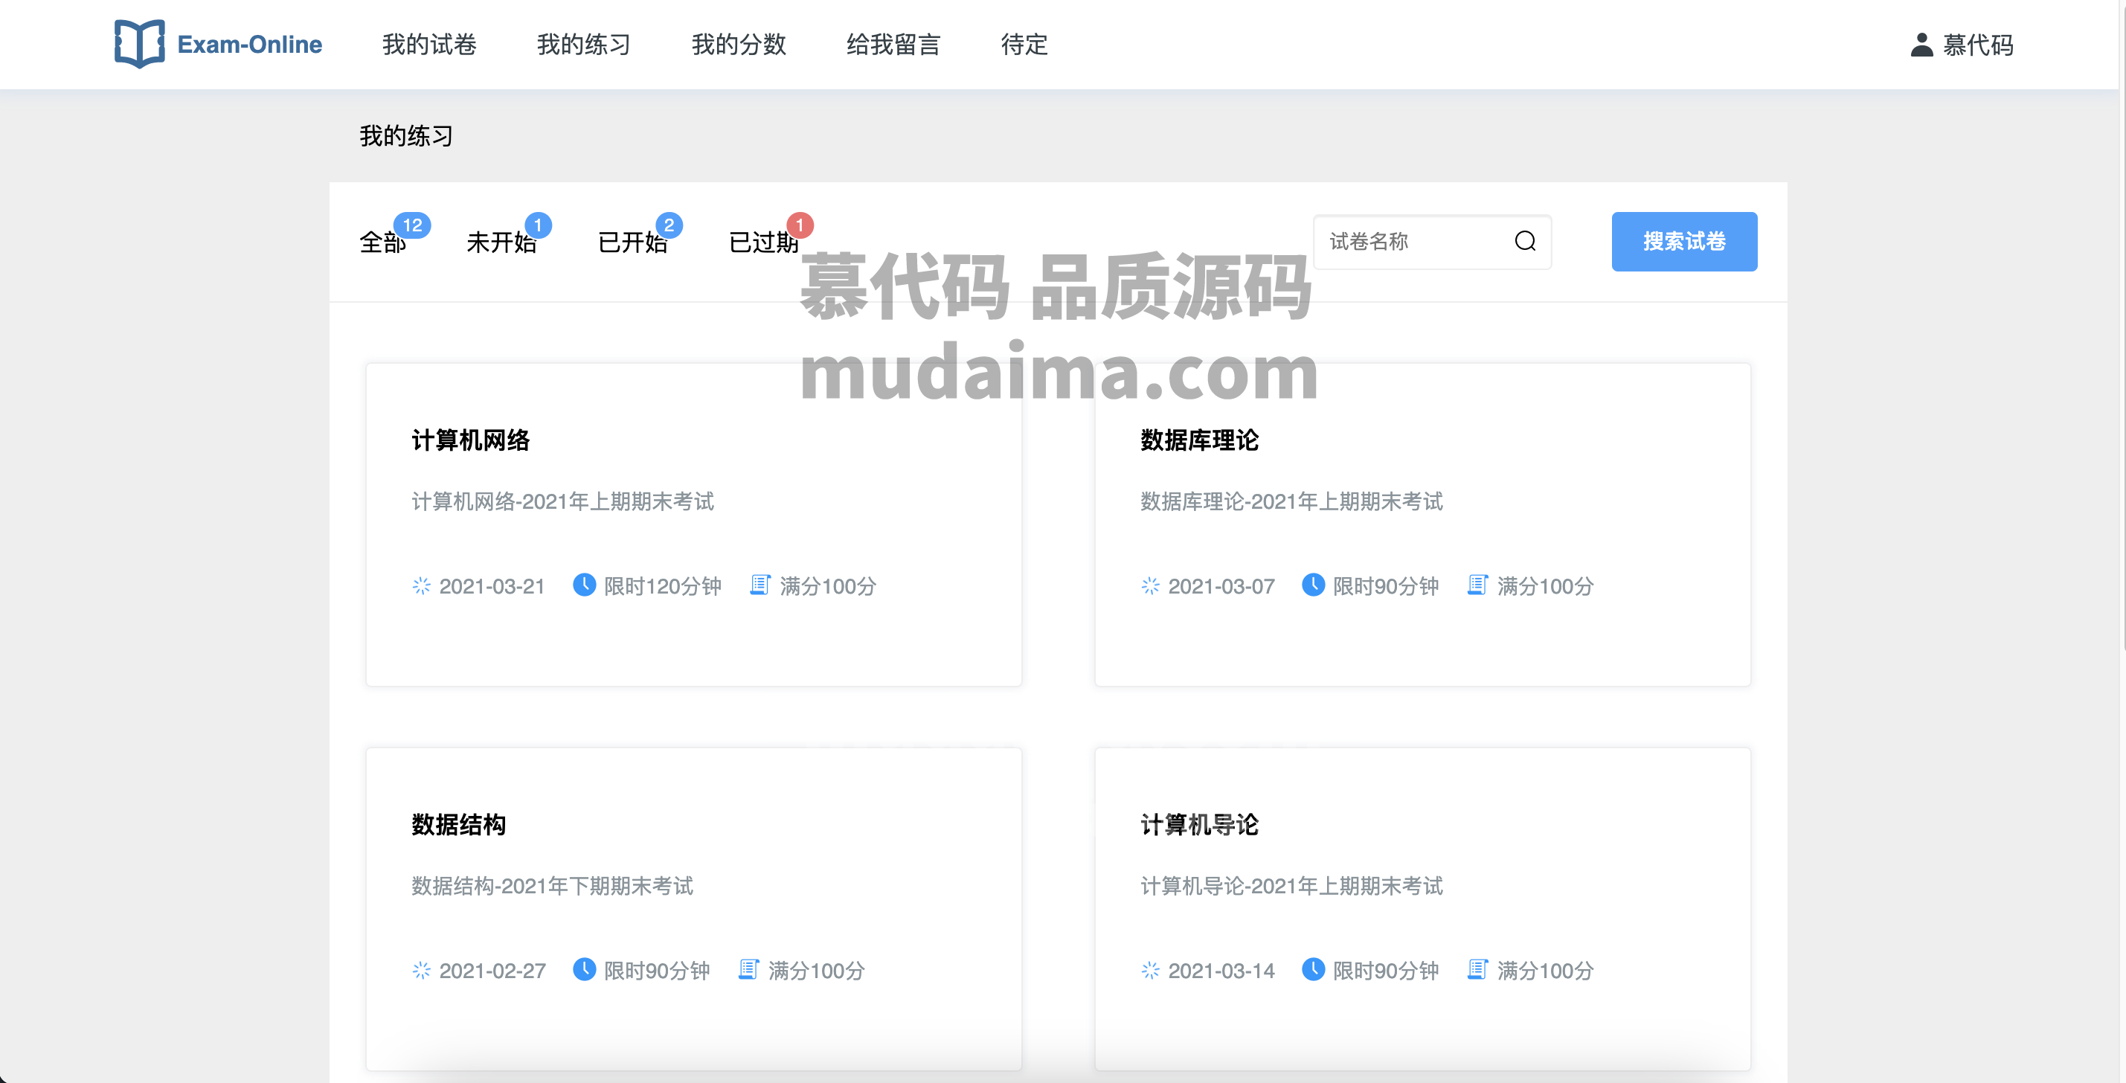Screen dimensions: 2126x1083
Task: Click the badge 2 on 已开始
Action: click(669, 225)
